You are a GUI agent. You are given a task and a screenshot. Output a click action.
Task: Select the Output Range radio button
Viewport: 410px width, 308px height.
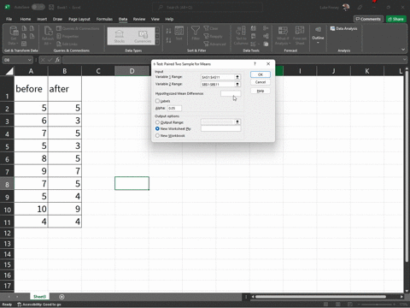click(x=157, y=122)
